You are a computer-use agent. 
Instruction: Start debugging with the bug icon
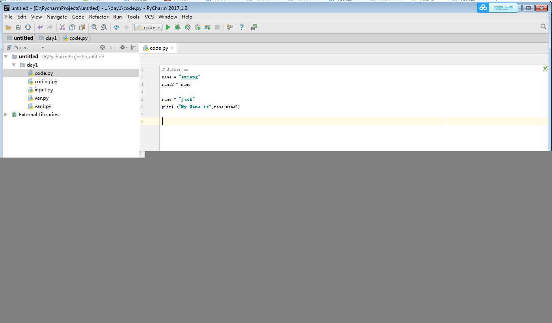[178, 27]
